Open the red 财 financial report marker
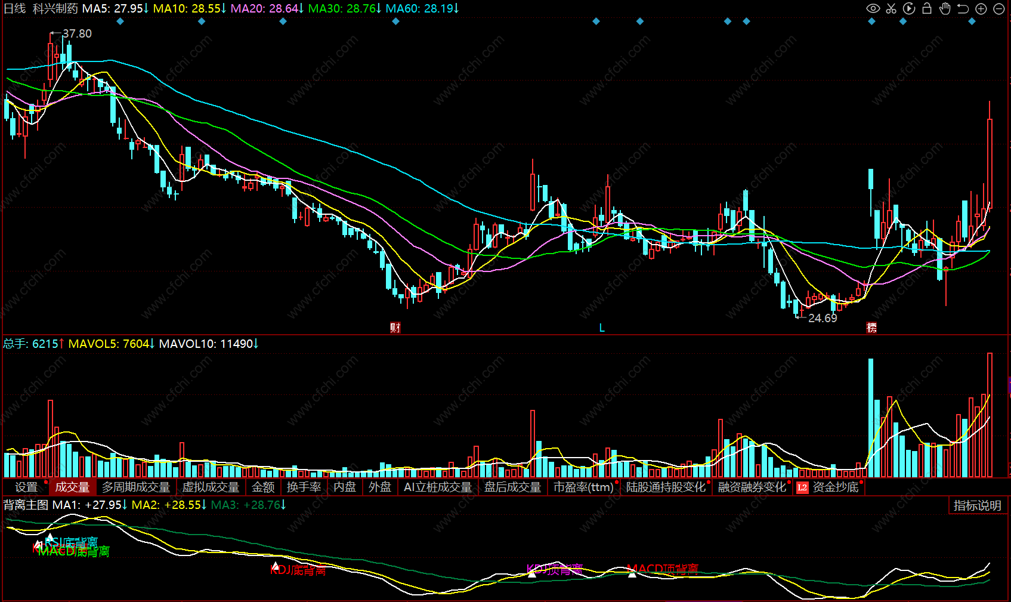Screen dimensions: 1011x602 coord(395,328)
